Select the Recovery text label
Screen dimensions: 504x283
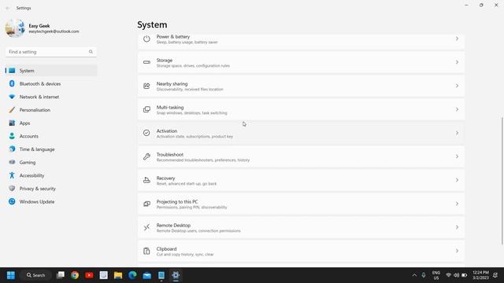165,178
